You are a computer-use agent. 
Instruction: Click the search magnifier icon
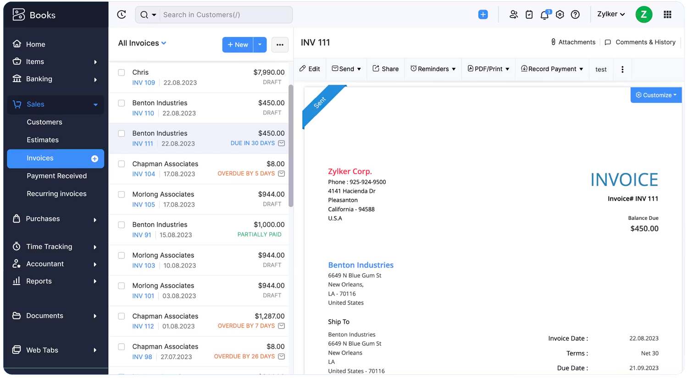pos(144,15)
